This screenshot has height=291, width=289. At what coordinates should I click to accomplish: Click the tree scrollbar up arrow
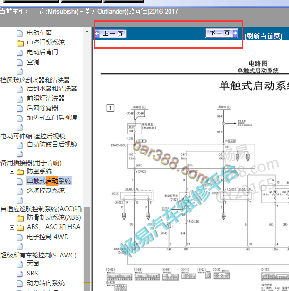[87, 31]
